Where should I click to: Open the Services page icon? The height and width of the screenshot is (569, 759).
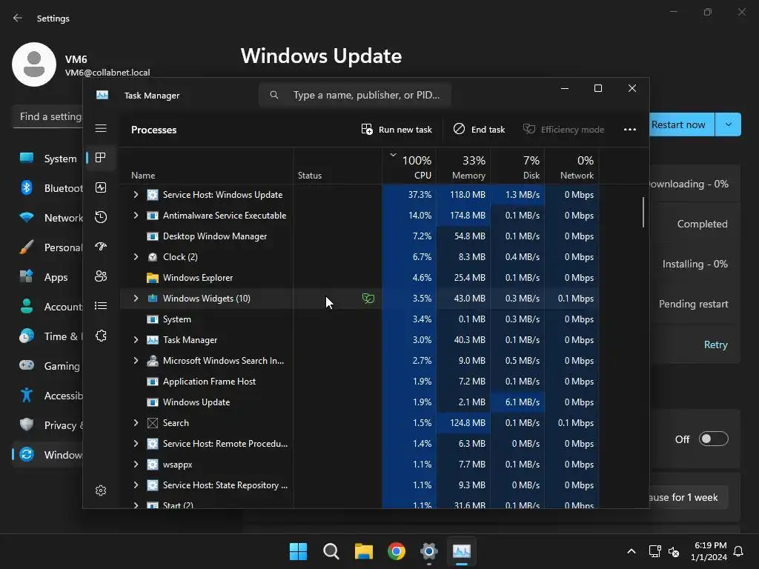click(101, 336)
